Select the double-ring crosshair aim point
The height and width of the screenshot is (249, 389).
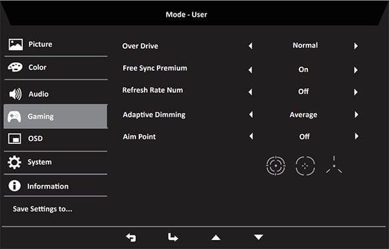pyautogui.click(x=276, y=165)
